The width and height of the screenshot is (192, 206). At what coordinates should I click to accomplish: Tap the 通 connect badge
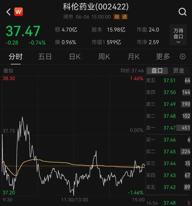pyautogui.click(x=124, y=17)
